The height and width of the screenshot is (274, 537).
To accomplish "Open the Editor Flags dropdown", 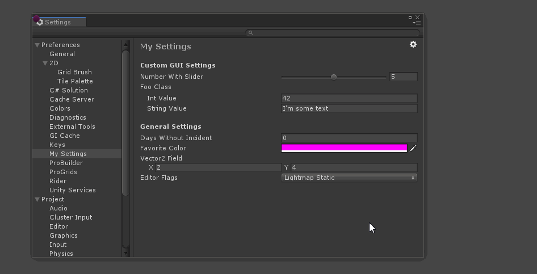I will 349,178.
